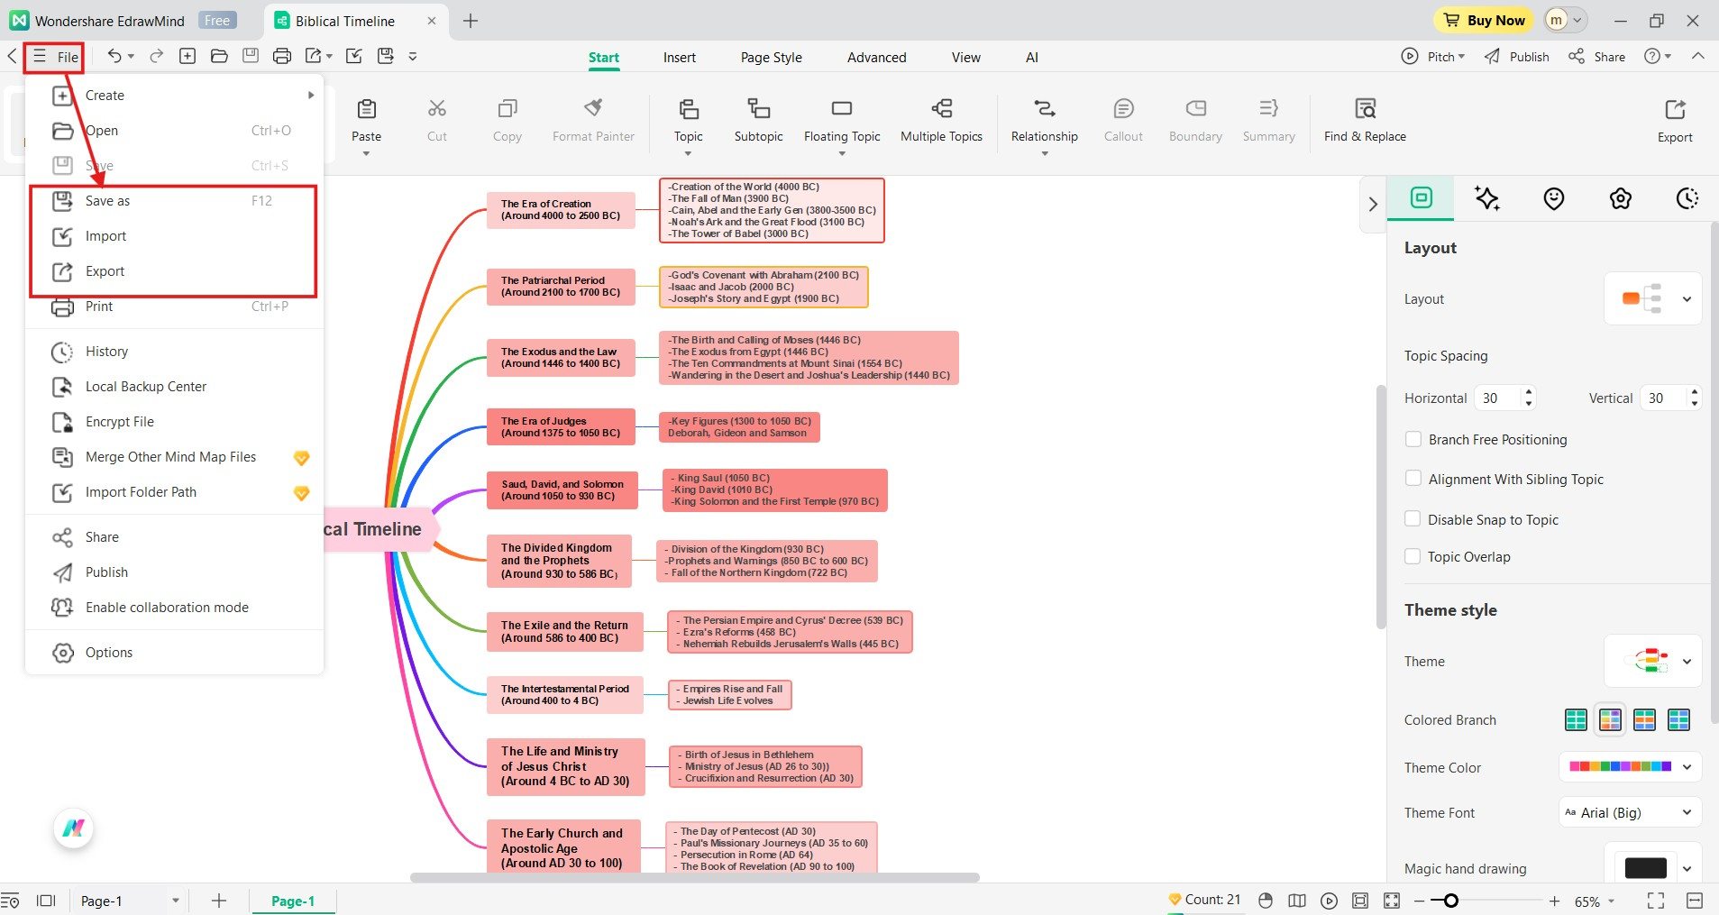Enable Topic Overlap option
The width and height of the screenshot is (1719, 915).
click(1413, 556)
